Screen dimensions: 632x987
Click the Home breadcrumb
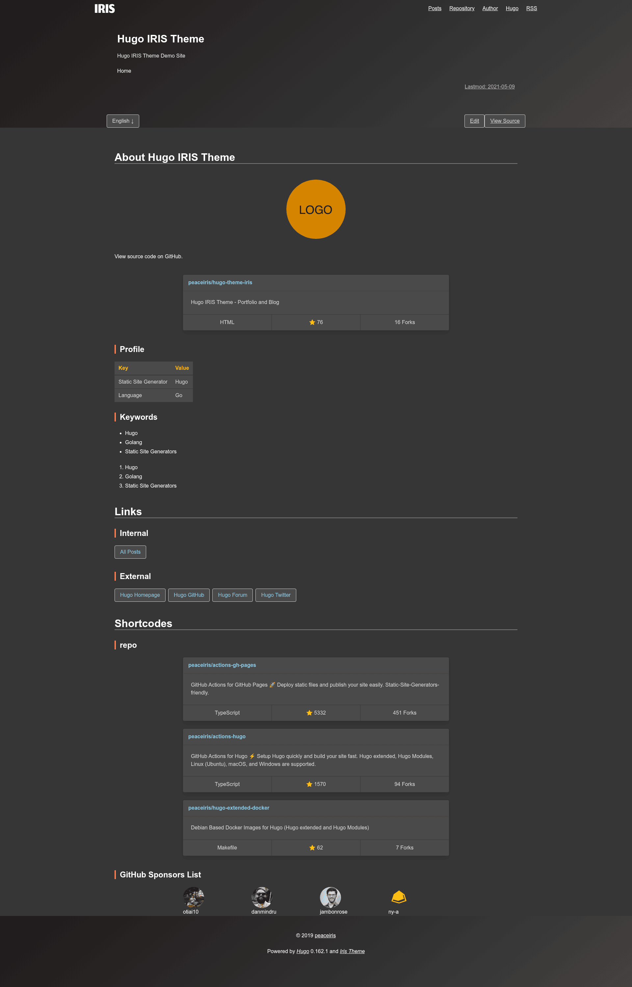(x=124, y=71)
